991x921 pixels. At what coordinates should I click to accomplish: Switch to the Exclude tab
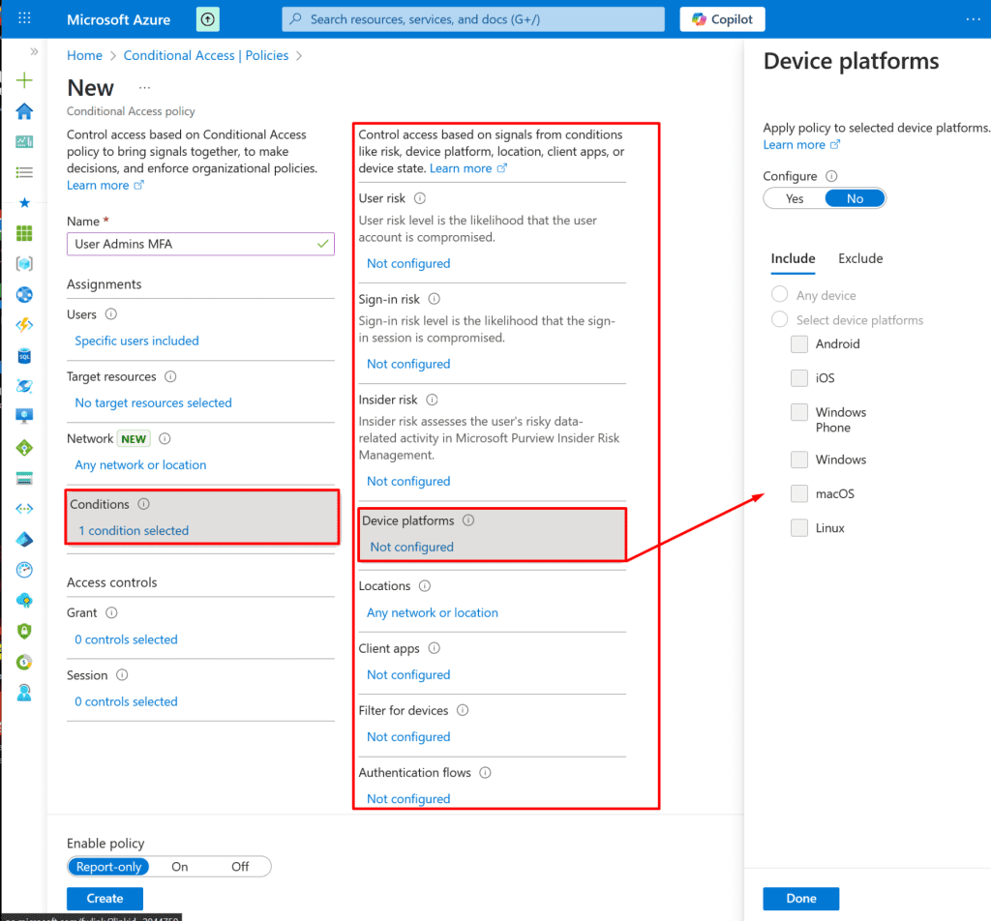click(x=860, y=258)
